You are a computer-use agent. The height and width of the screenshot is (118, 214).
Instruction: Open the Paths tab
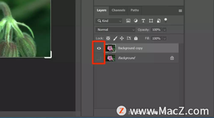point(135,10)
